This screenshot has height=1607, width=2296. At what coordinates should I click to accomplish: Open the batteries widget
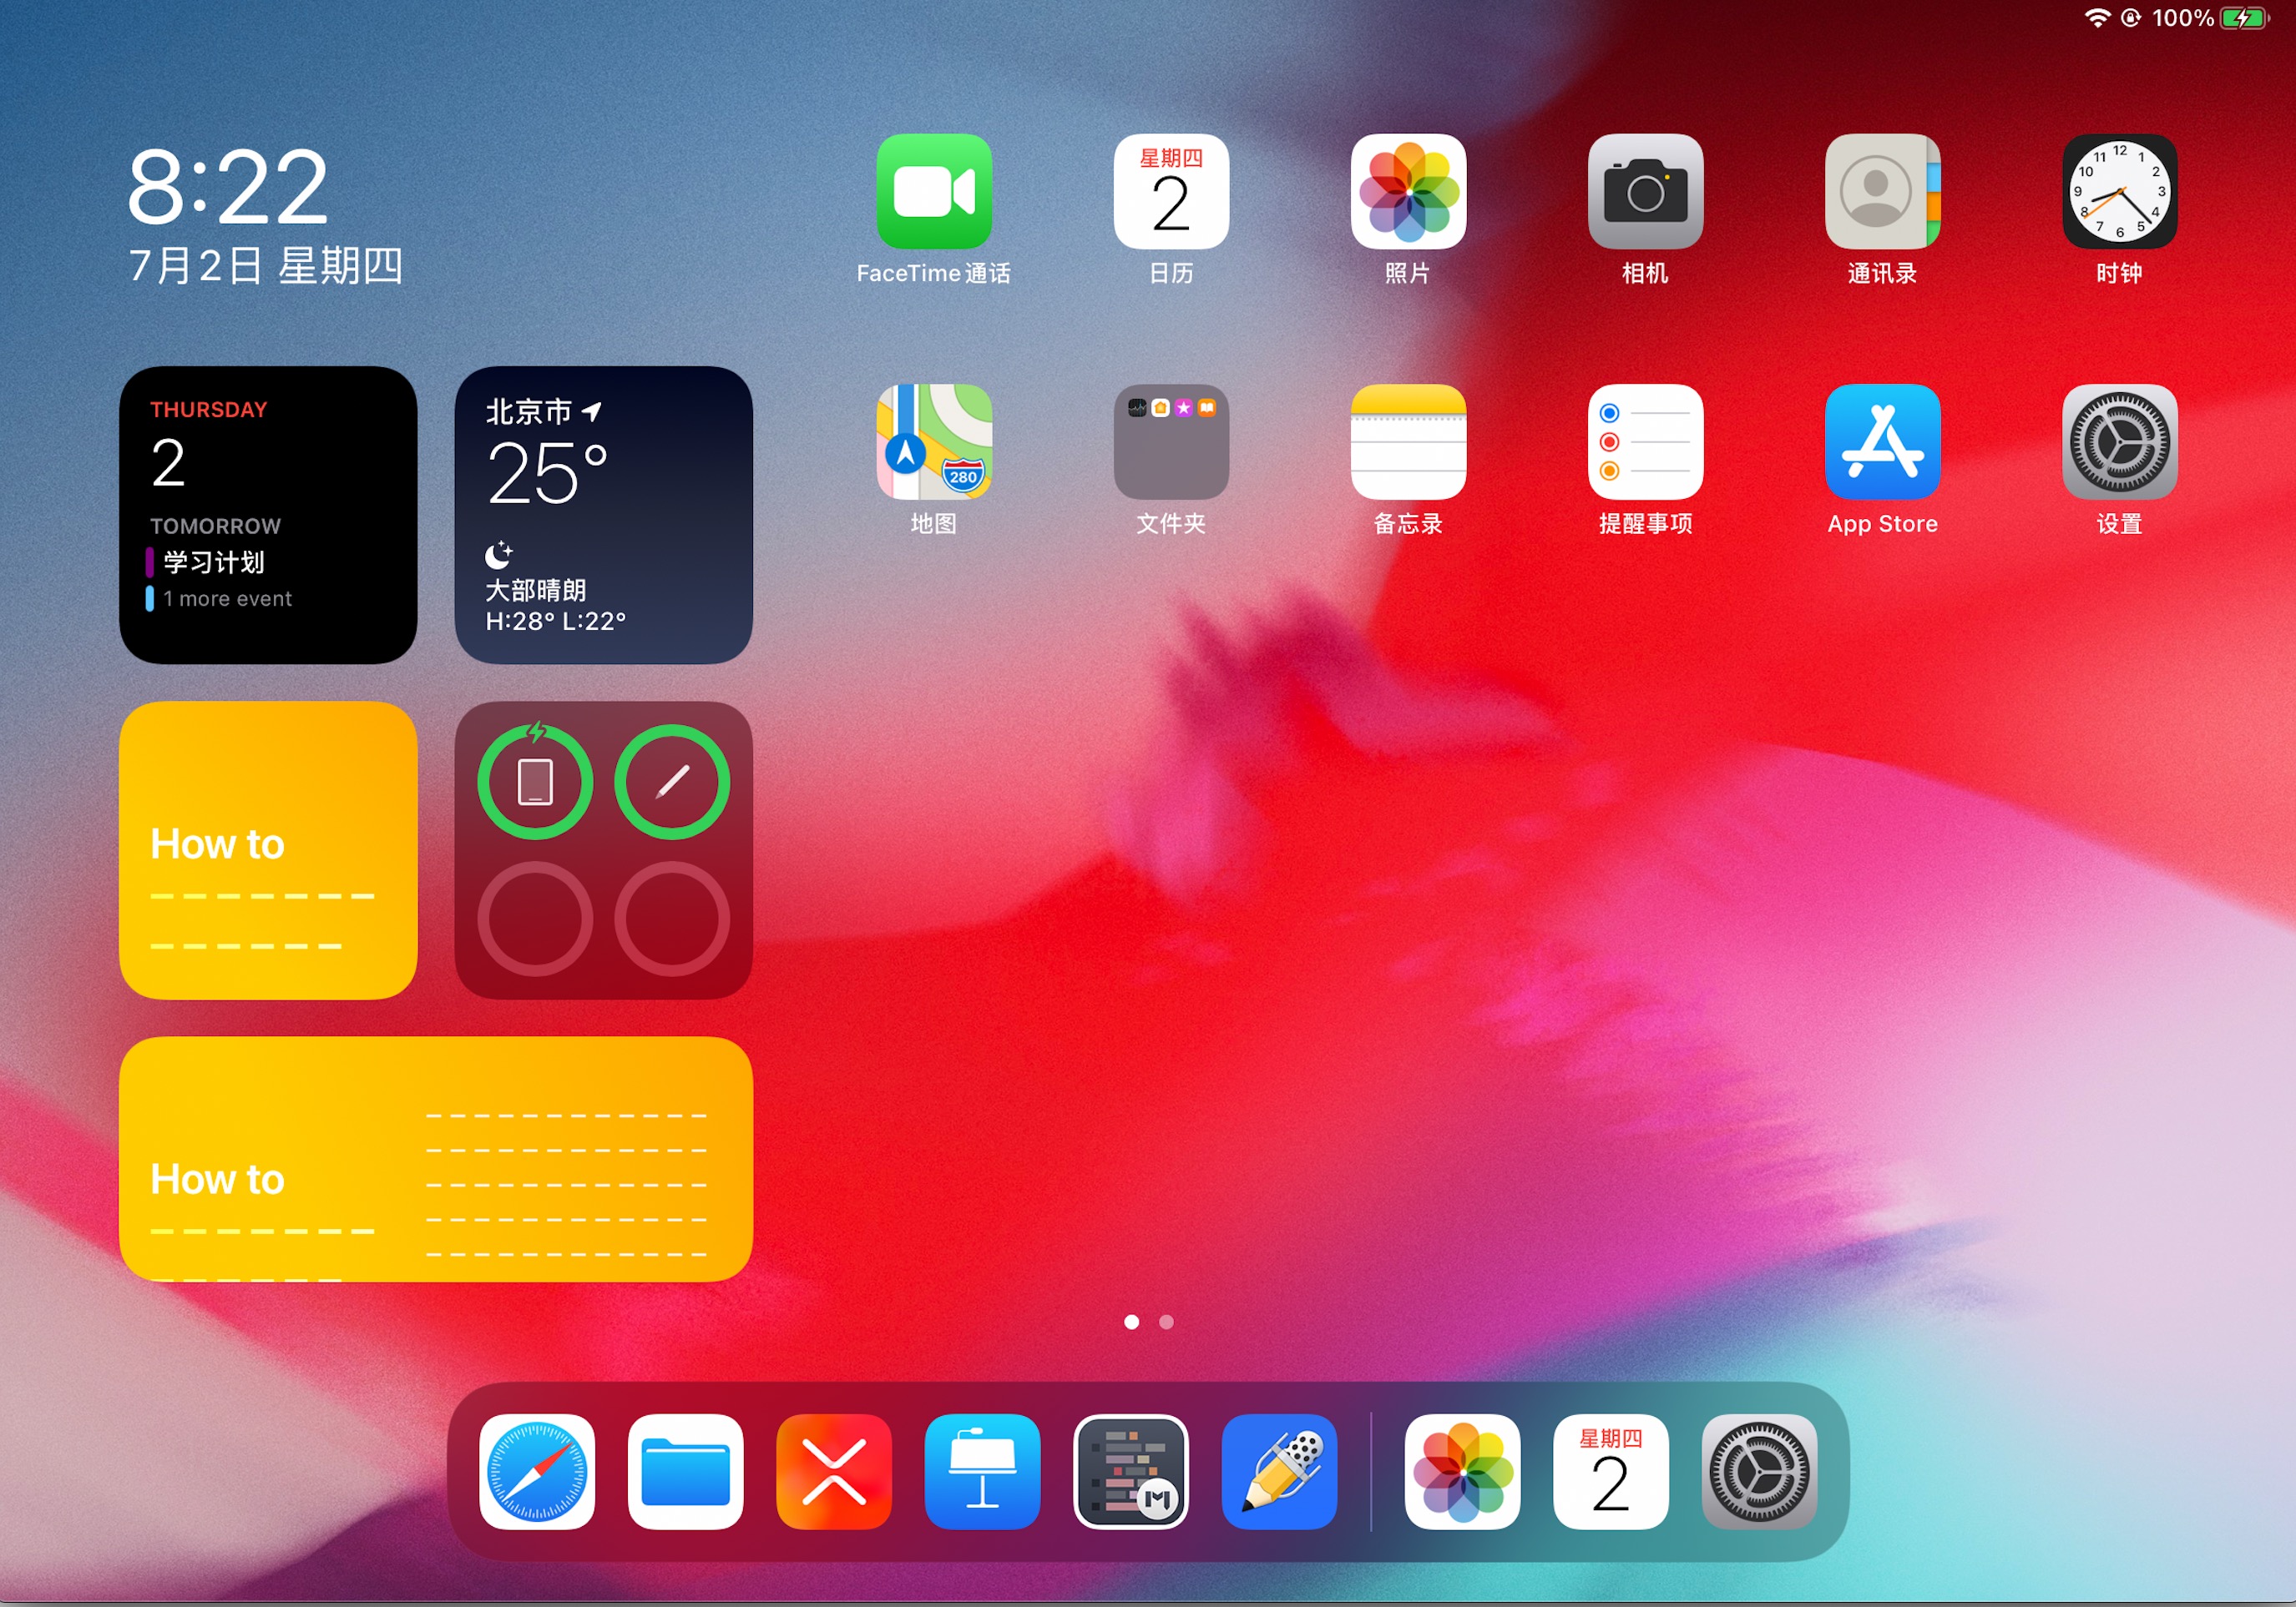click(x=603, y=849)
